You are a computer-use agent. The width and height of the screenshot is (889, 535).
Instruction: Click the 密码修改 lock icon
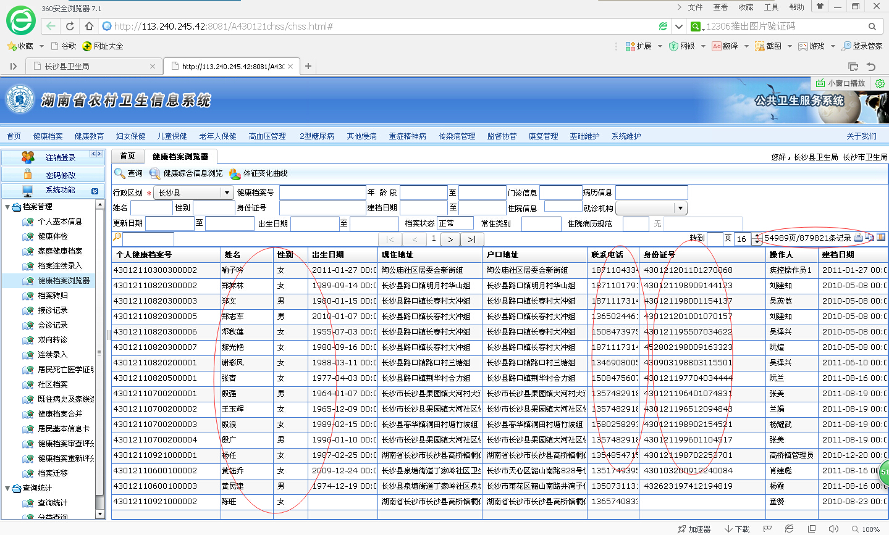point(28,175)
